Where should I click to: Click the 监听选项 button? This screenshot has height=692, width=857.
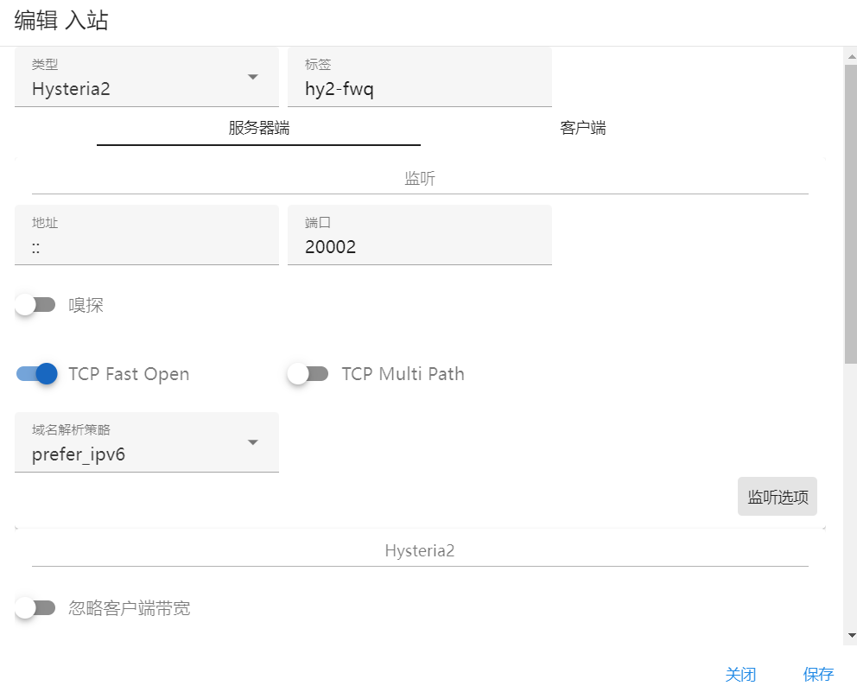click(778, 496)
